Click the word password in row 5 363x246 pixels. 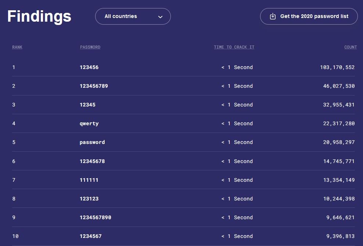pos(92,142)
